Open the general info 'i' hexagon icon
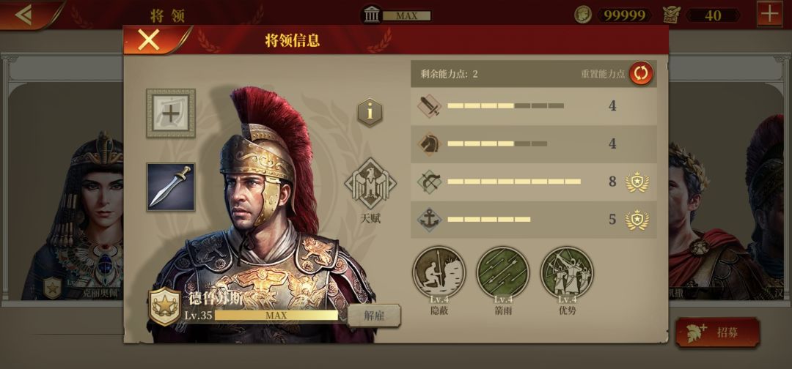Screen dimensions: 792x369 (x=370, y=113)
